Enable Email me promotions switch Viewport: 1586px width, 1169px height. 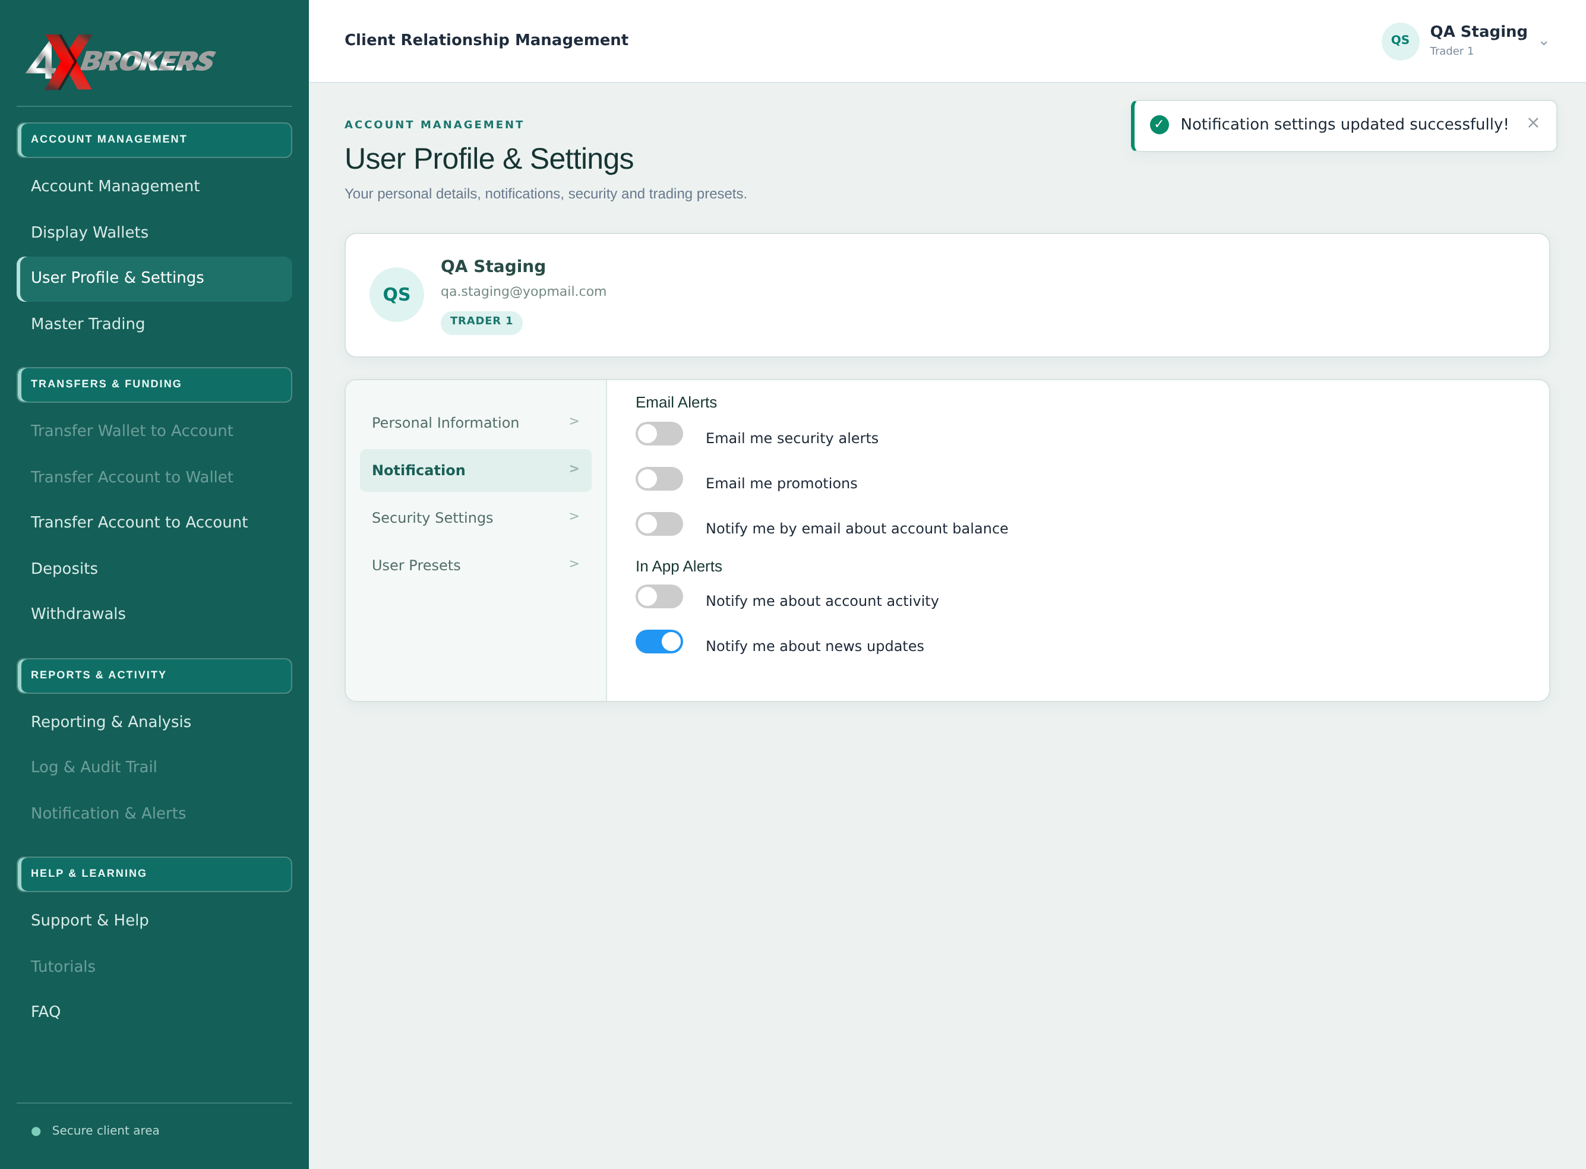[x=659, y=479]
